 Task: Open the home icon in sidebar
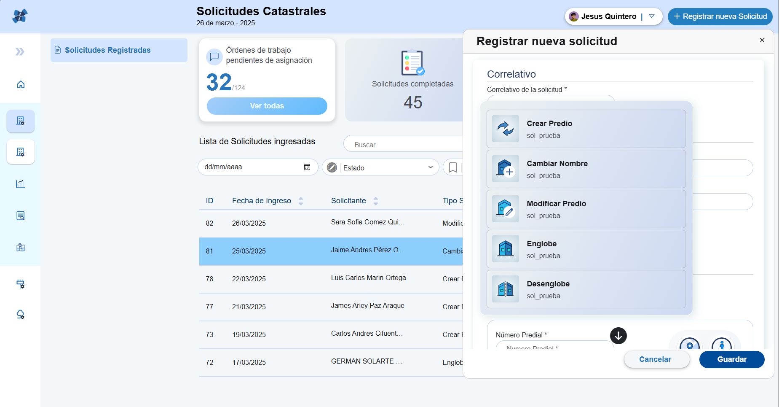click(x=21, y=85)
